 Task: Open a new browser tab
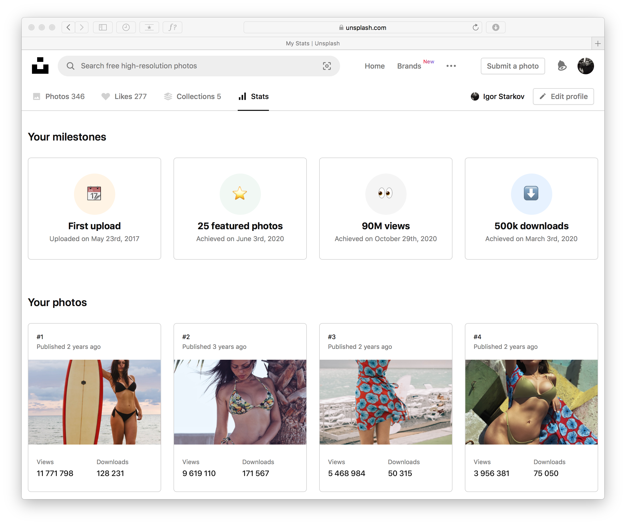[597, 44]
